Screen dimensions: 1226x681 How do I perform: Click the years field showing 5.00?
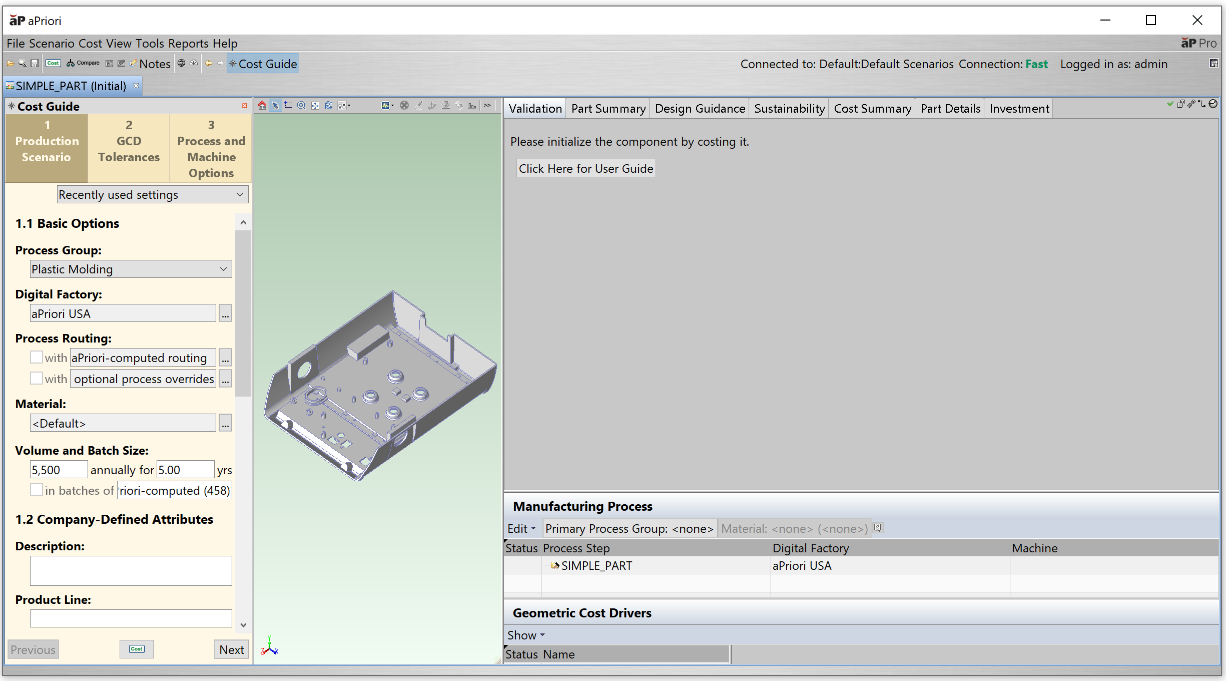click(185, 470)
